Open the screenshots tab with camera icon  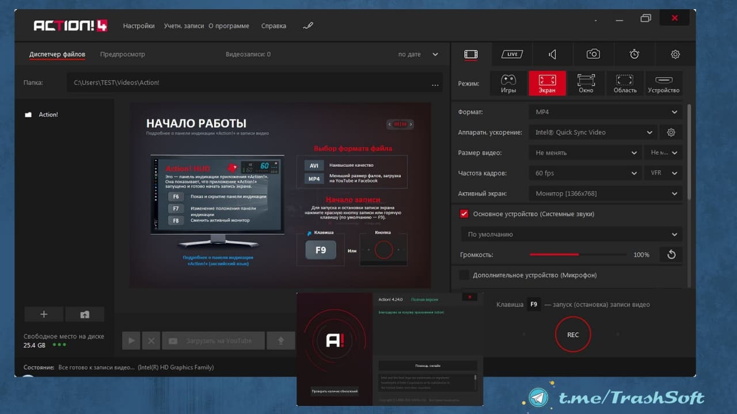pos(593,54)
